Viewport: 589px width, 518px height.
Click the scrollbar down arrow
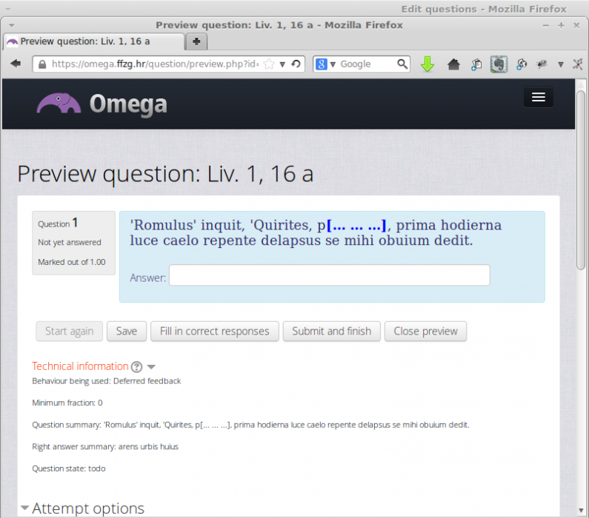pos(581,511)
